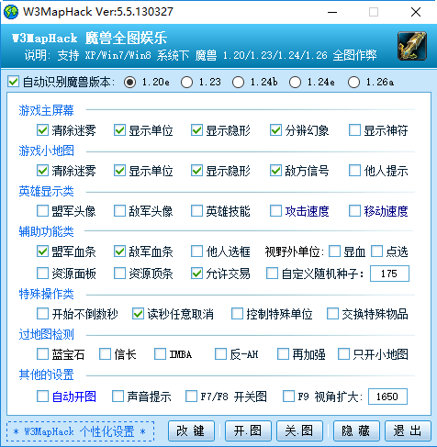Minimize the W3MapHack window
437x447 pixels.
click(332, 12)
